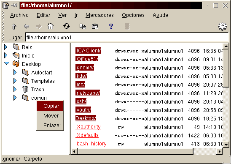Click the window menu icon in title bar

click(5, 5)
